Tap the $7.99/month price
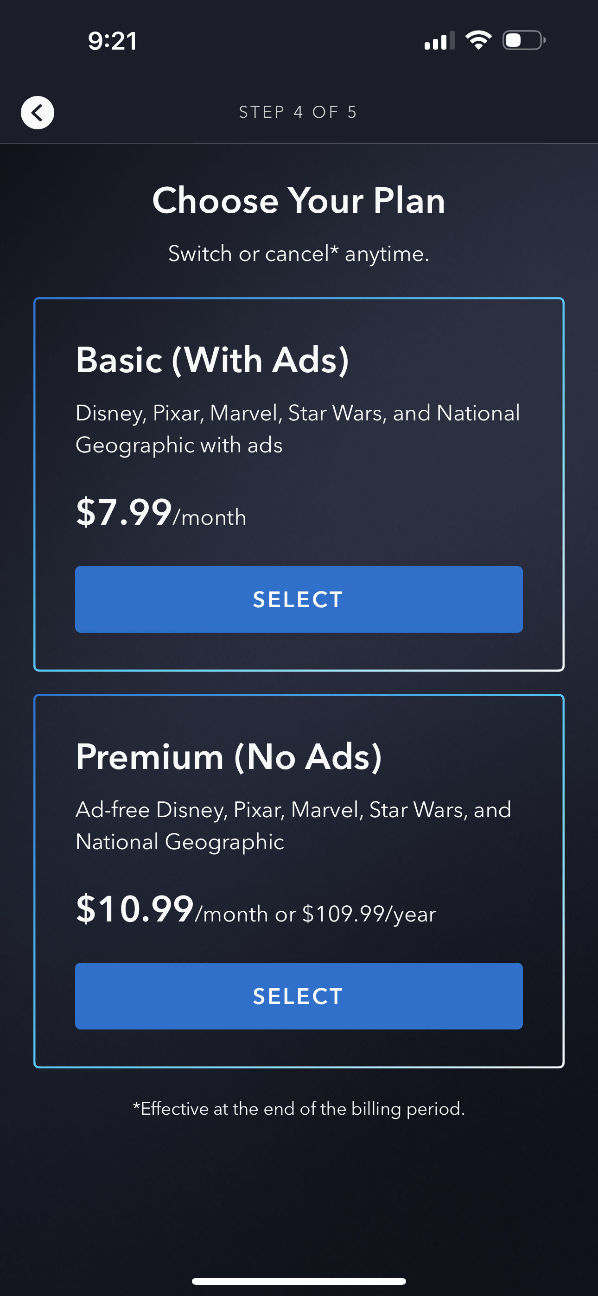Screen dimensions: 598x1296 [x=160, y=513]
